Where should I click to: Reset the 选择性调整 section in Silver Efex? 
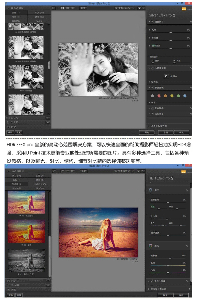click(190, 68)
